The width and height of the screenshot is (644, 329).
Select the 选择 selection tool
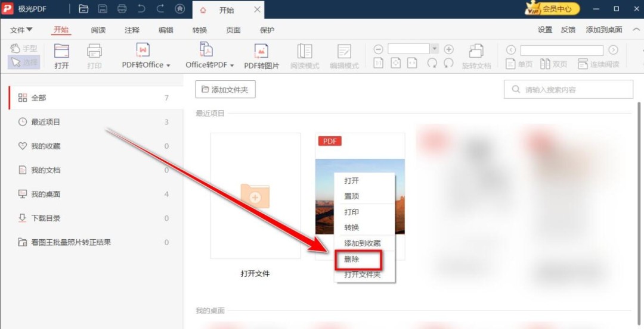tap(24, 62)
